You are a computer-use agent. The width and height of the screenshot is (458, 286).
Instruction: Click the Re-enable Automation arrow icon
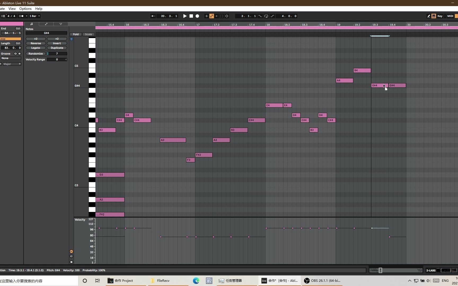[217, 16]
